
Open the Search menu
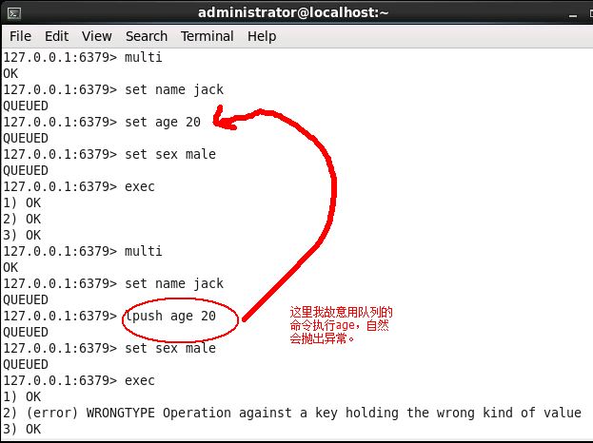click(147, 36)
